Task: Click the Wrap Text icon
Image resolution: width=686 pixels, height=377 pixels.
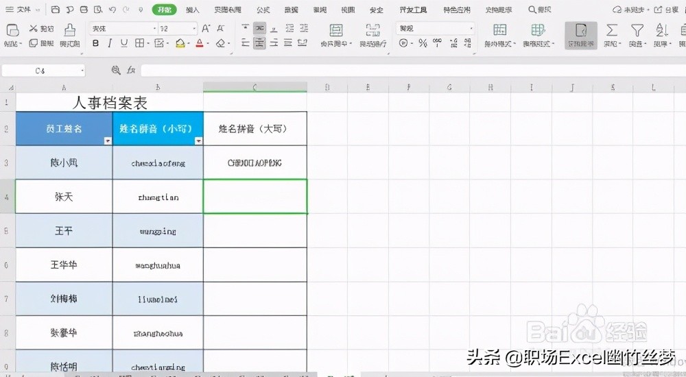Action: [x=372, y=31]
